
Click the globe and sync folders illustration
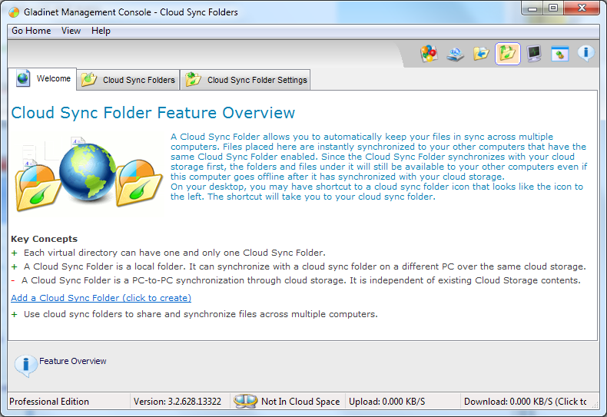[89, 174]
